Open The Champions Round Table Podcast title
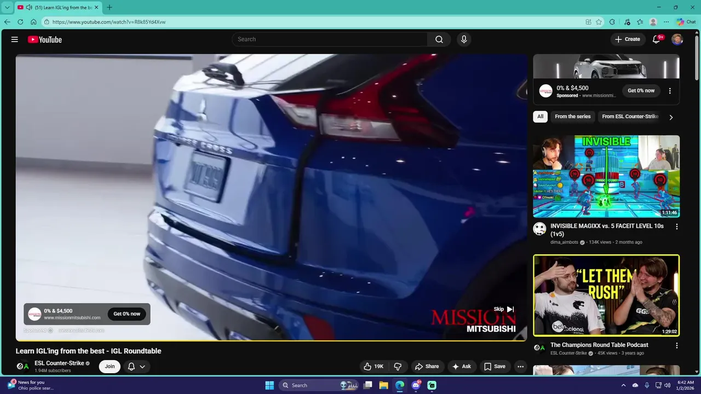This screenshot has height=394, width=701. click(599, 345)
